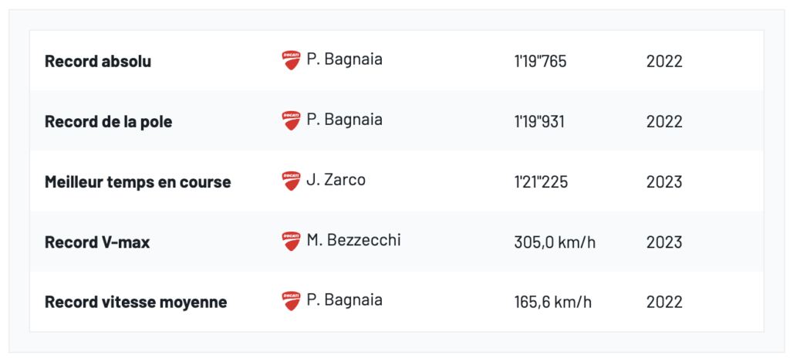This screenshot has width=790, height=362.
Task: Click Ducati logo in Record de la pole row
Action: 291,120
